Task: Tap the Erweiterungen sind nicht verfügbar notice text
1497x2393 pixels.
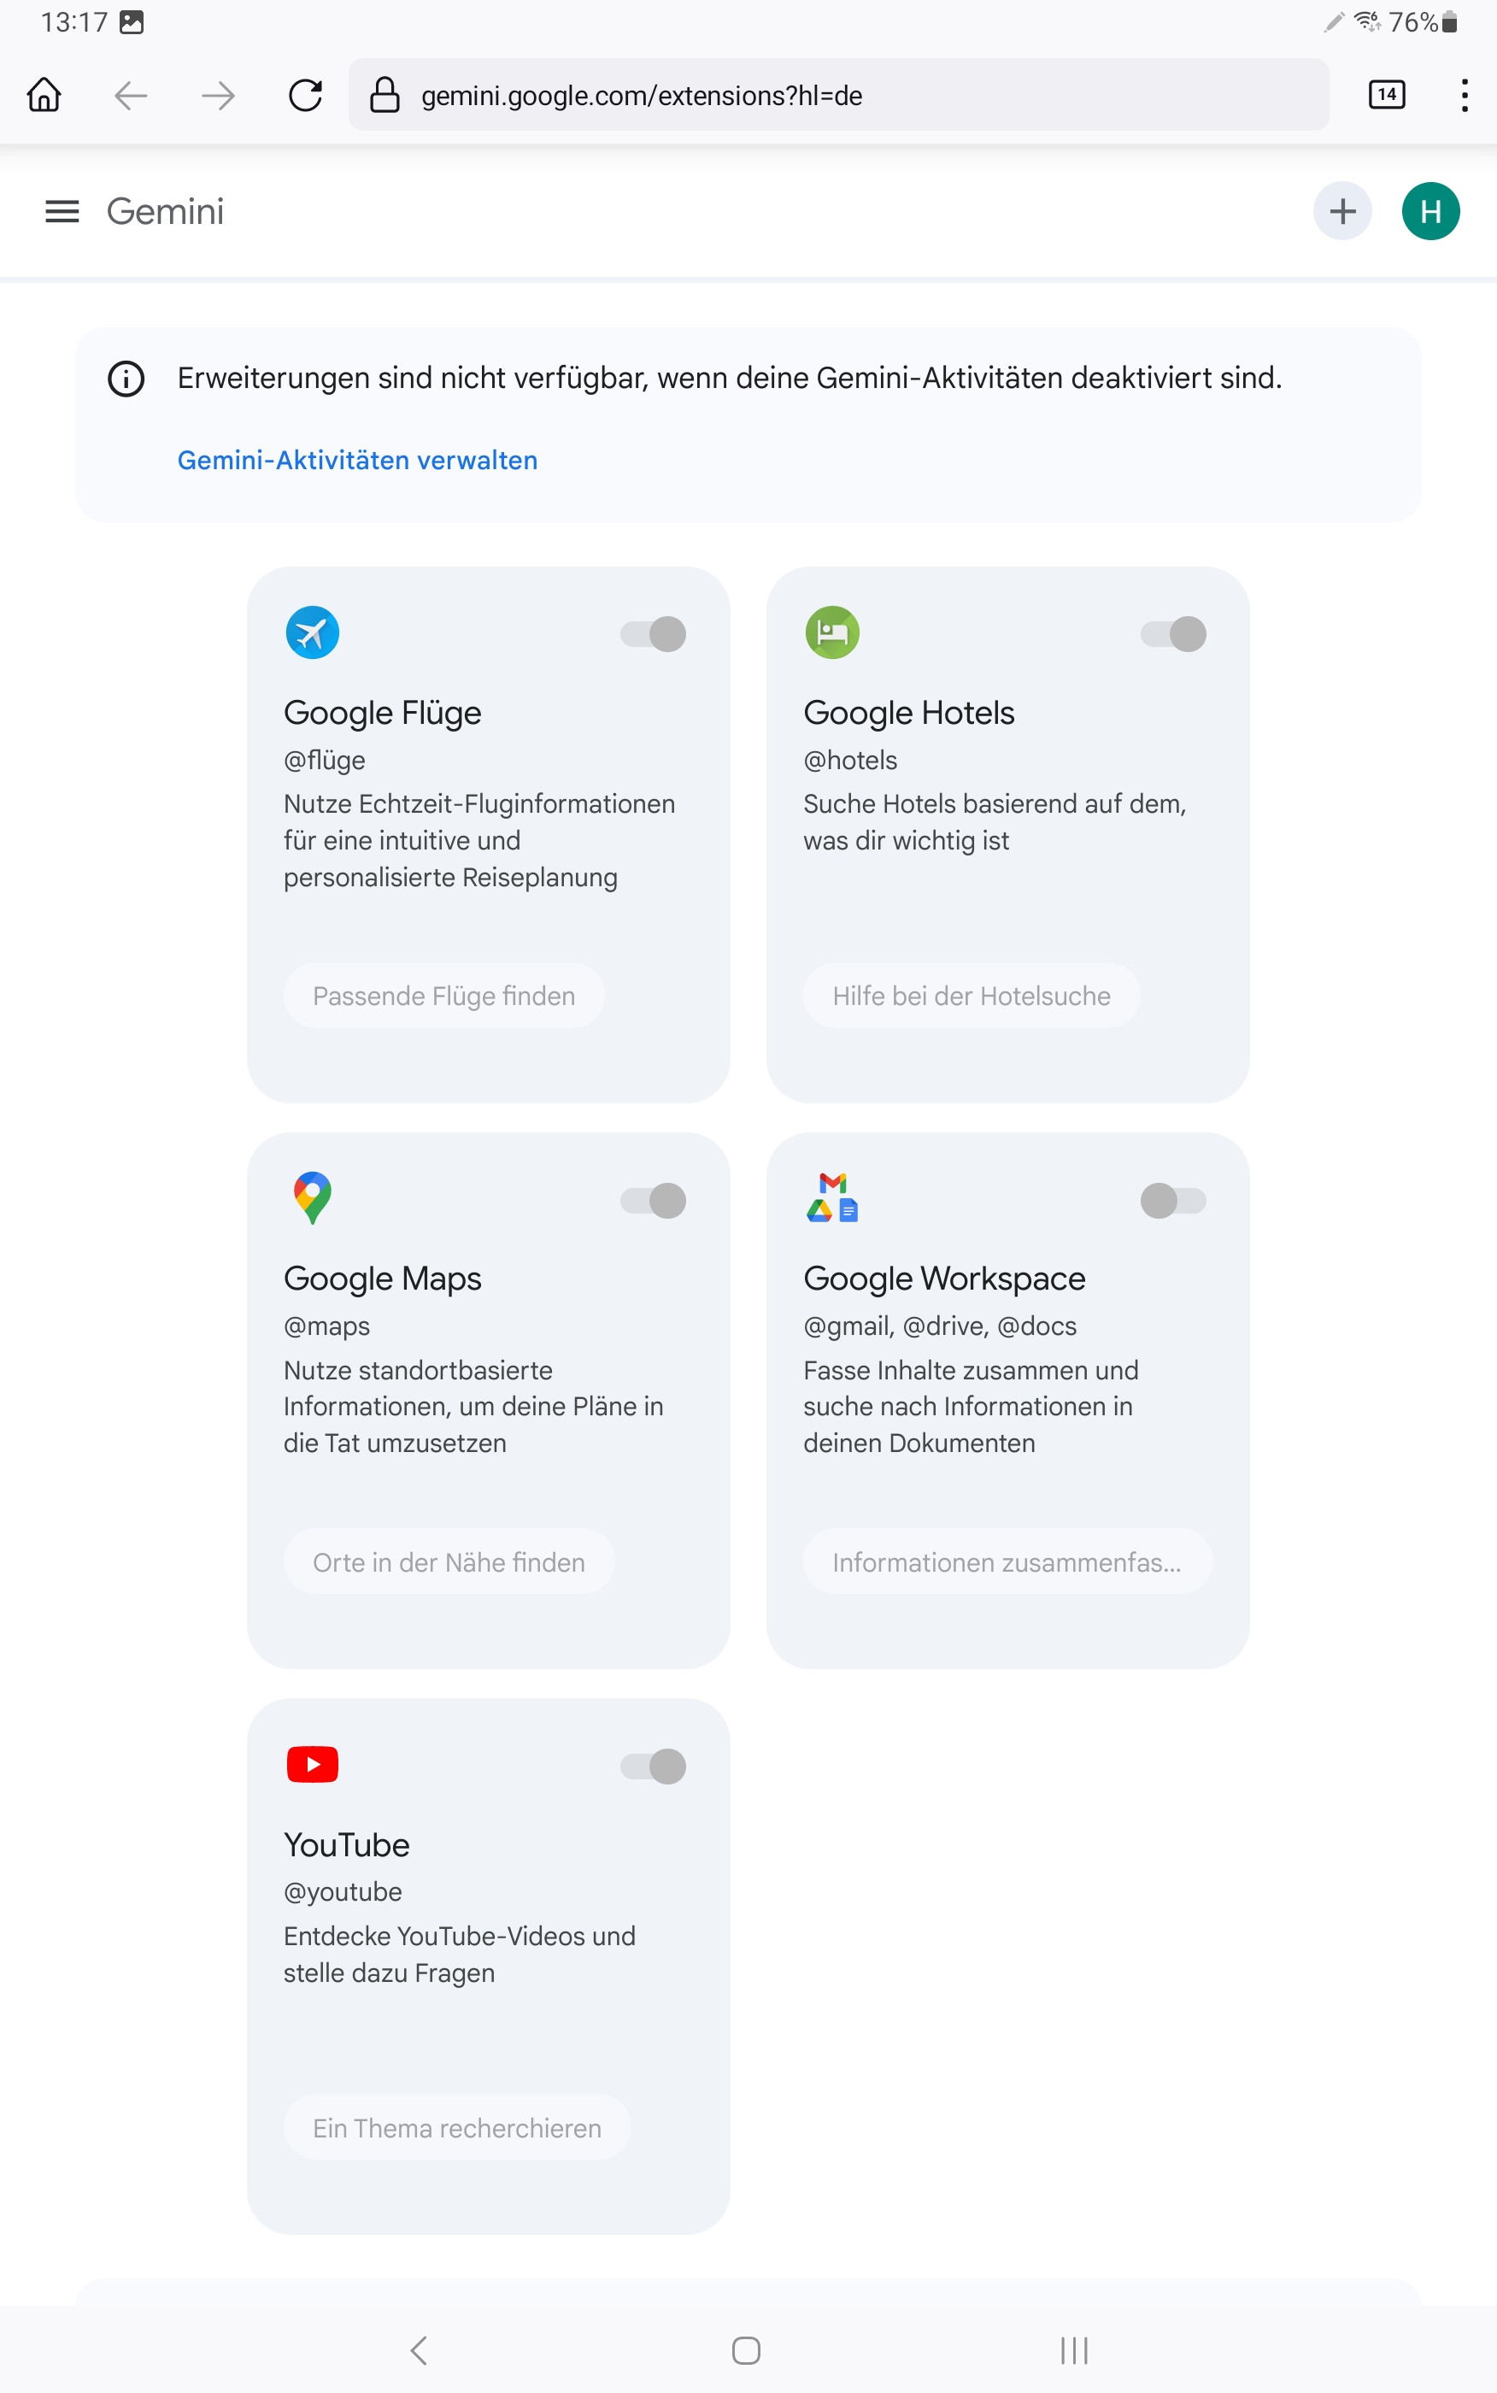Action: [730, 379]
